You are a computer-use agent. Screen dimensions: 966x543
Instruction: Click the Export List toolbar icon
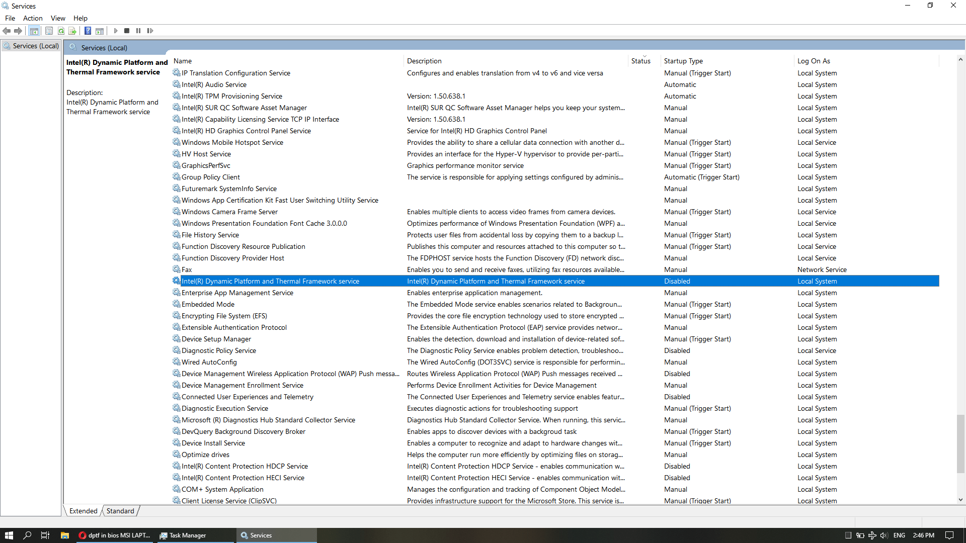click(x=72, y=31)
